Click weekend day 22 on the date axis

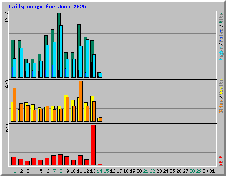pos(152,171)
